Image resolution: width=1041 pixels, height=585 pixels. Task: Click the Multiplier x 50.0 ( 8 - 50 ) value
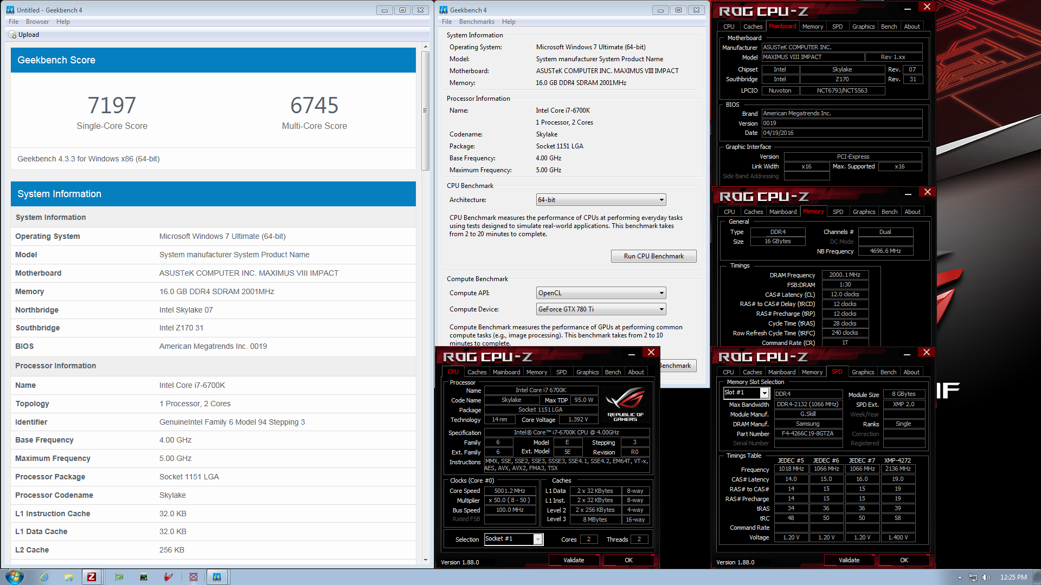click(510, 500)
